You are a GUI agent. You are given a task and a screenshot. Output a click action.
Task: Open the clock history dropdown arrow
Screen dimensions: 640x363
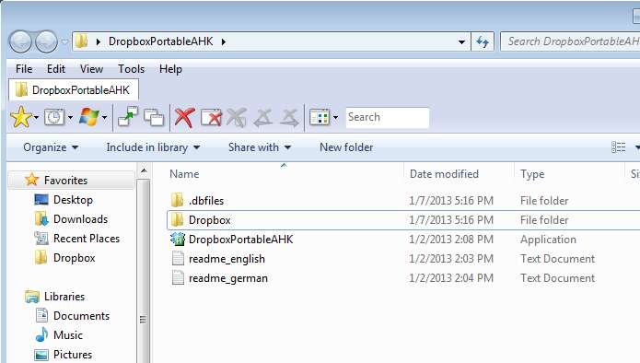70,118
